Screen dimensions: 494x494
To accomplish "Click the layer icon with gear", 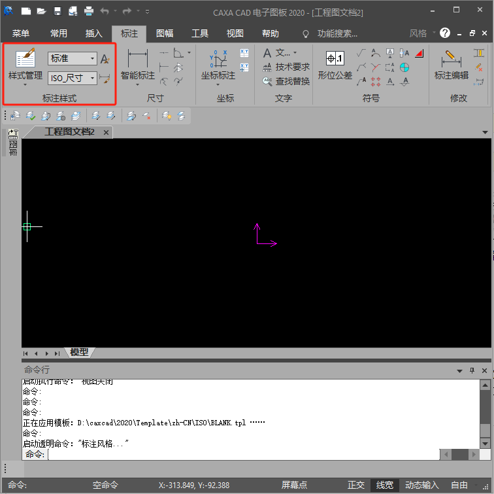I will click(x=61, y=116).
